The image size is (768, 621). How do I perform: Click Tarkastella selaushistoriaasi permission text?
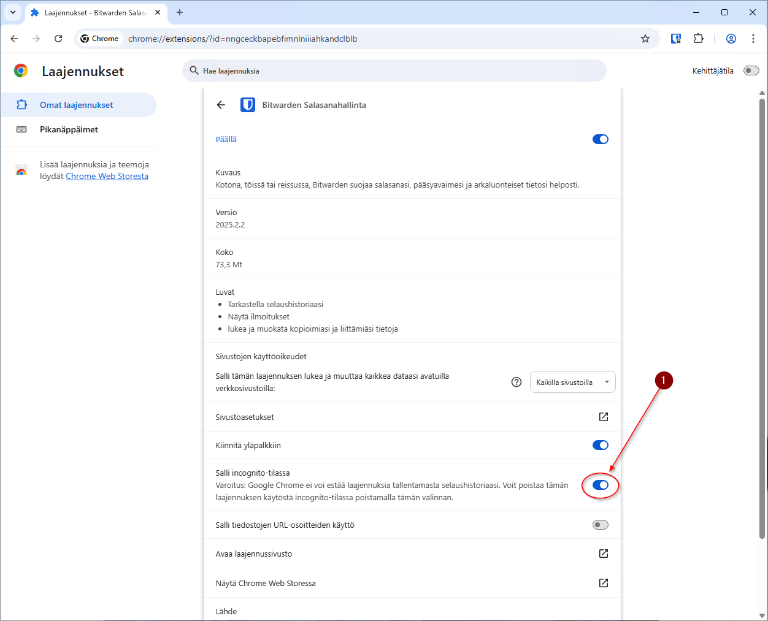(x=275, y=304)
